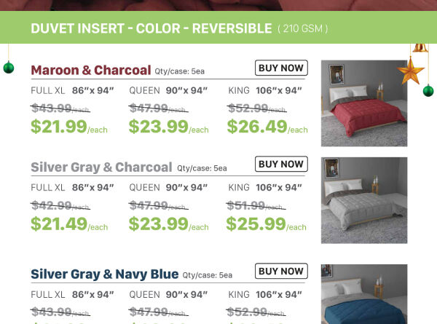This screenshot has width=437, height=324.
Task: Select Silver Gray & Charcoal Full XL $21.49
Action: tap(59, 224)
